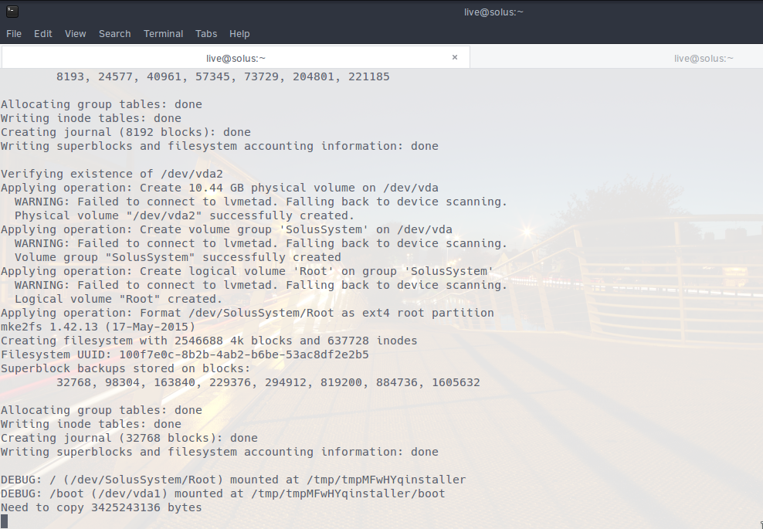Viewport: 763px width, 529px height.
Task: Click the Filesystem UUID line
Action: click(185, 354)
